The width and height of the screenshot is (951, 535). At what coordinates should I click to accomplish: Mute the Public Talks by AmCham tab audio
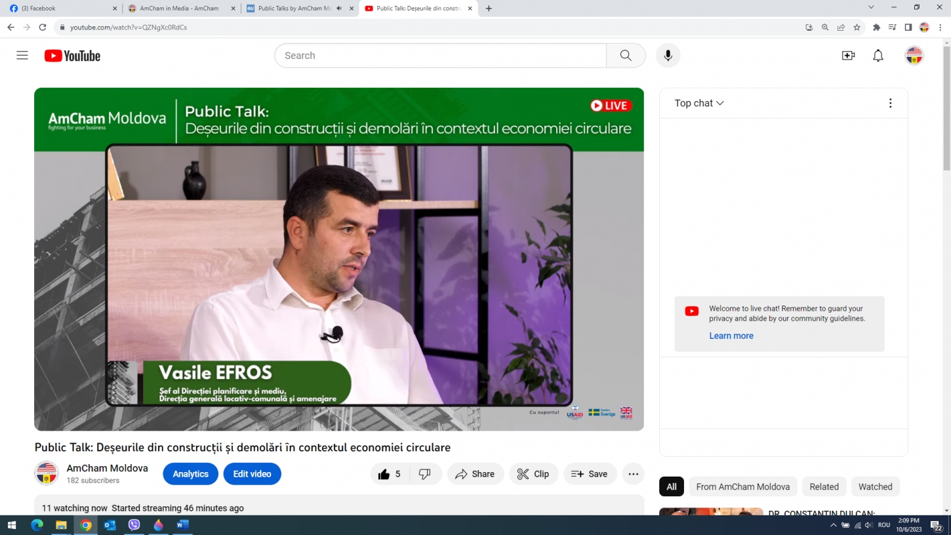tap(339, 9)
